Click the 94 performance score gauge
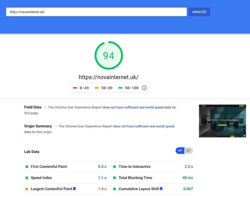The width and height of the screenshot is (250, 197). (x=109, y=55)
